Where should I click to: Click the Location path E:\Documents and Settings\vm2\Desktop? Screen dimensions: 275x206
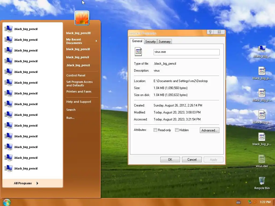pos(181,81)
